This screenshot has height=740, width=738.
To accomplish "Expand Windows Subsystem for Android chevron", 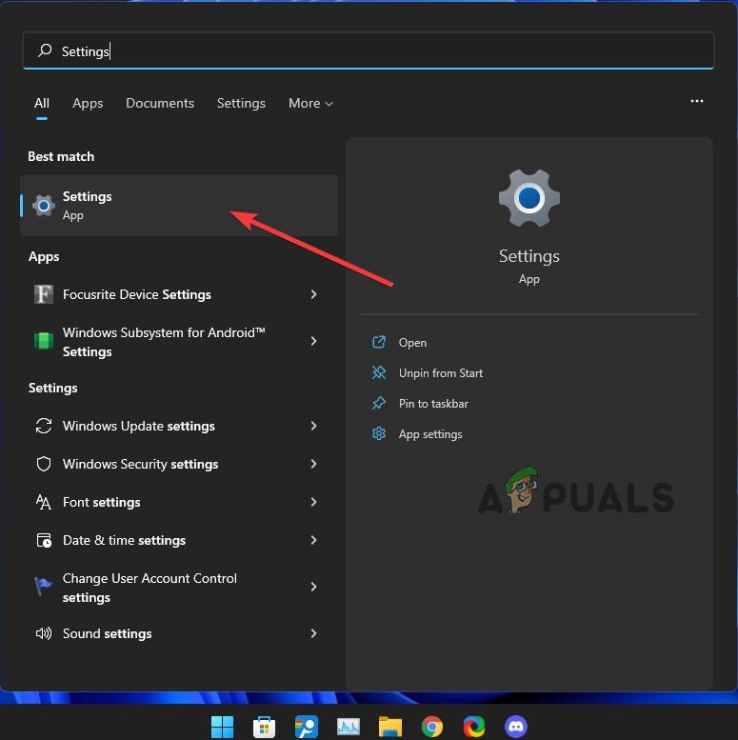I will click(314, 341).
